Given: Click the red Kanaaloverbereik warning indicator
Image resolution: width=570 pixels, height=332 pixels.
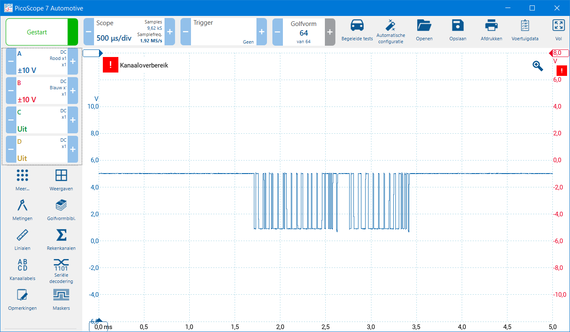Looking at the screenshot, I should pos(110,65).
